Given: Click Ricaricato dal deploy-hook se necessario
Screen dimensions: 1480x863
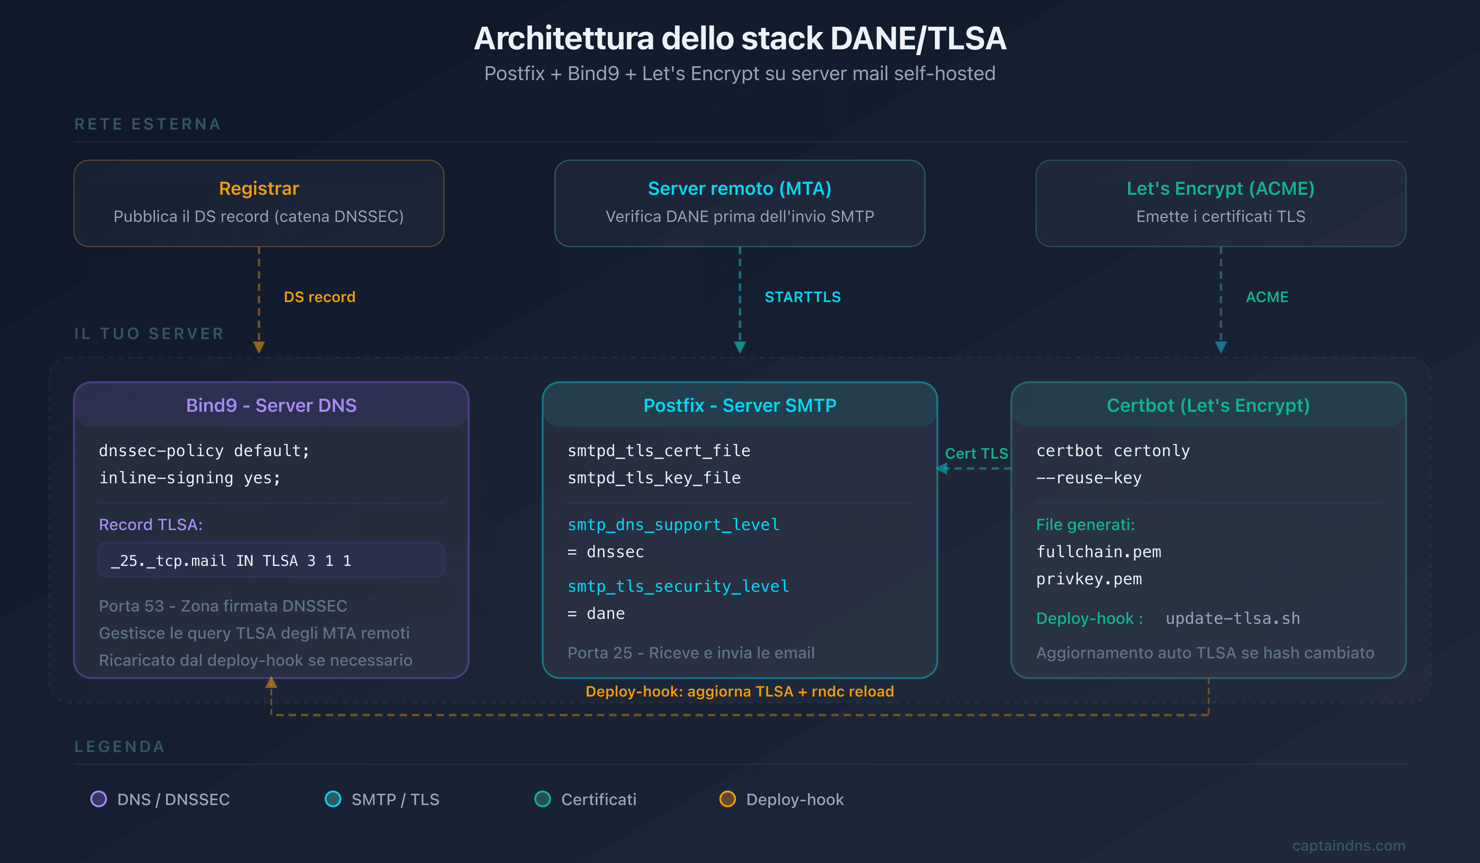Looking at the screenshot, I should (x=255, y=660).
